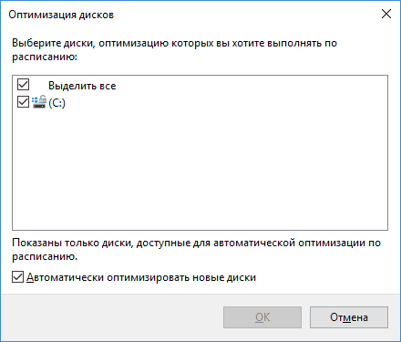Click the OK button
This screenshot has width=401, height=342.
[x=262, y=317]
